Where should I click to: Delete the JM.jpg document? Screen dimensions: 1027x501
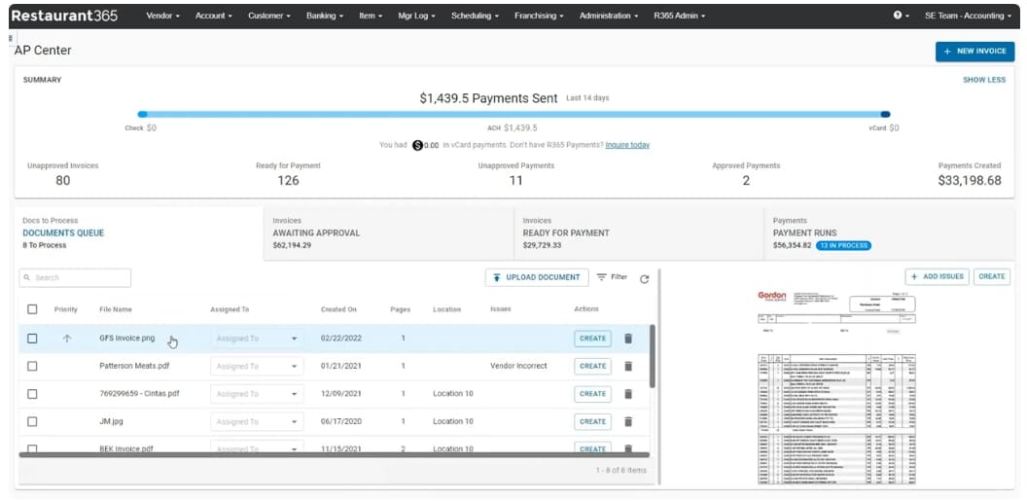pyautogui.click(x=628, y=422)
